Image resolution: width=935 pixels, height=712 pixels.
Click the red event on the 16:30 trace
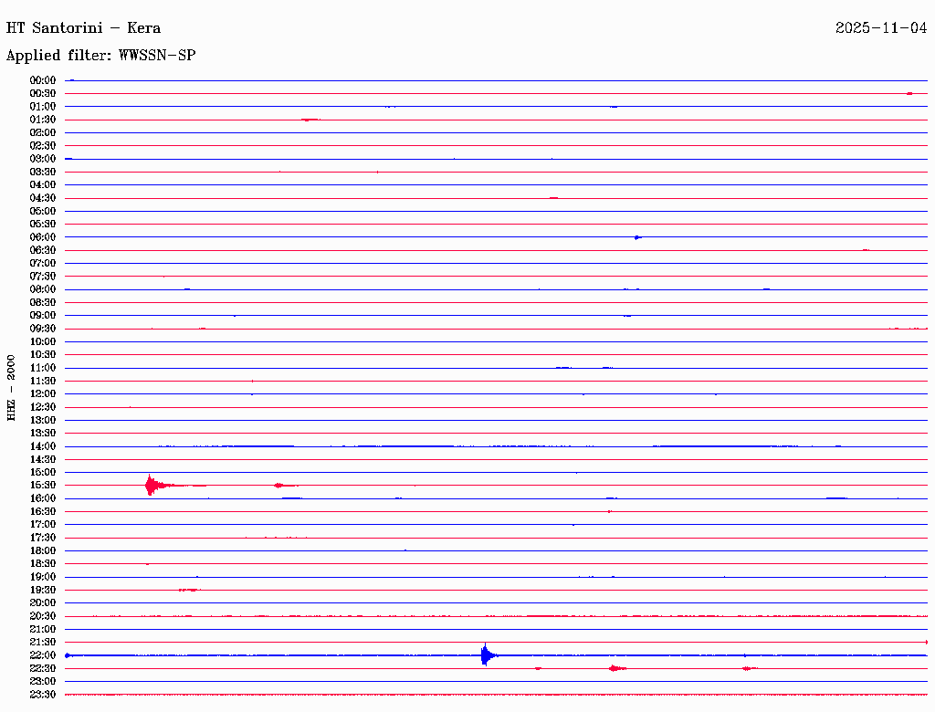tap(609, 512)
